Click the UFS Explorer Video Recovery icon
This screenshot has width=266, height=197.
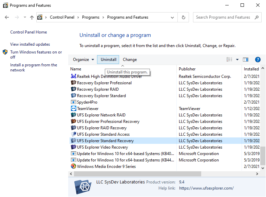[x=74, y=147]
